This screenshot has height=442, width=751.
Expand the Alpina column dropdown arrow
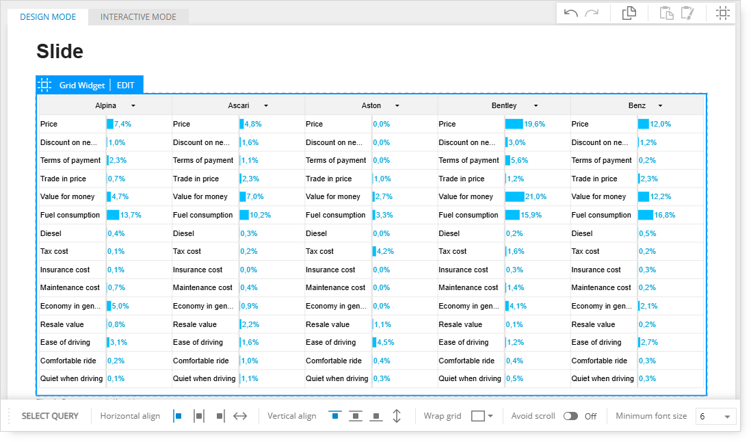point(133,106)
